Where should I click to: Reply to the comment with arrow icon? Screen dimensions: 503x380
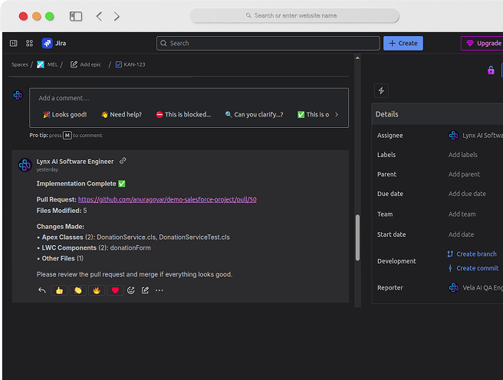pos(42,290)
